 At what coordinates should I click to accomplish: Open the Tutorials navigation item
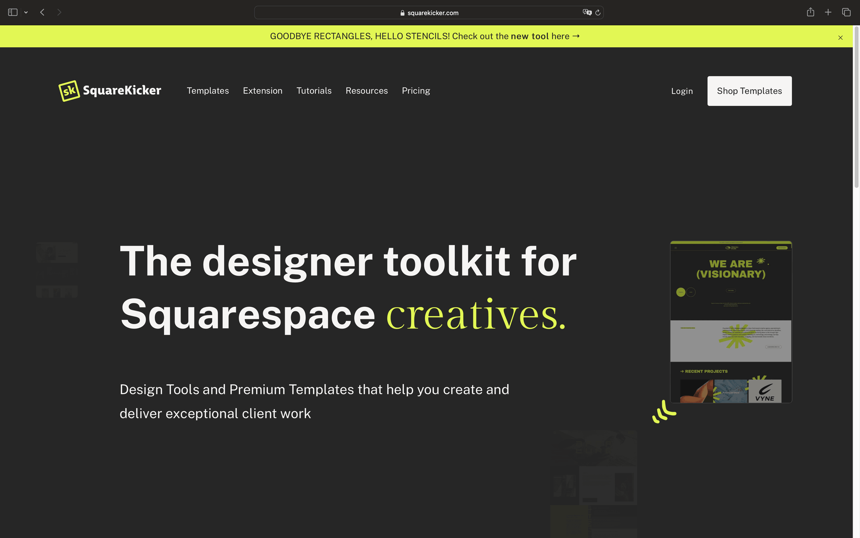(x=314, y=91)
